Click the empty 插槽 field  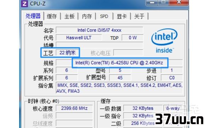pyautogui.click(x=99, y=45)
